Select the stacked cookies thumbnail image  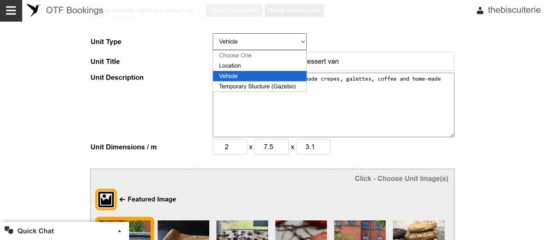[419, 230]
